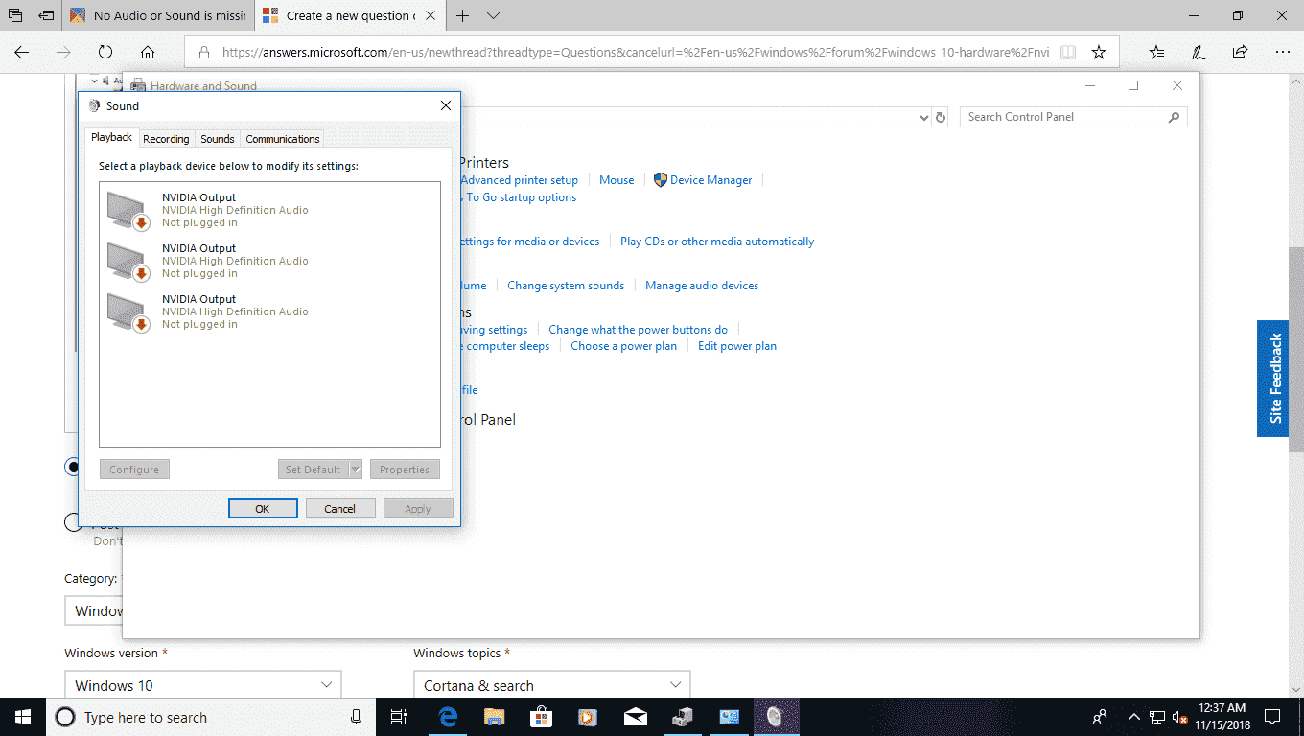Close the Sound dialog
The image size is (1304, 736).
[445, 105]
